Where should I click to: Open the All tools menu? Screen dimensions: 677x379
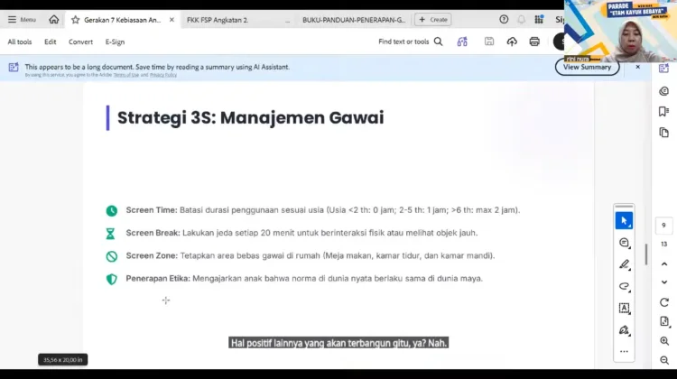click(20, 42)
